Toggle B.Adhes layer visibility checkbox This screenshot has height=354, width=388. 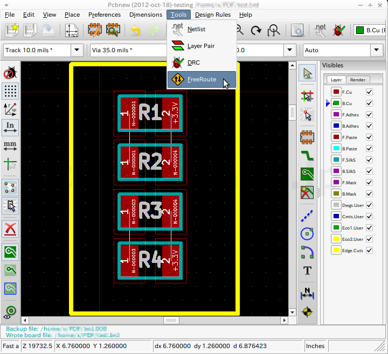click(x=369, y=126)
